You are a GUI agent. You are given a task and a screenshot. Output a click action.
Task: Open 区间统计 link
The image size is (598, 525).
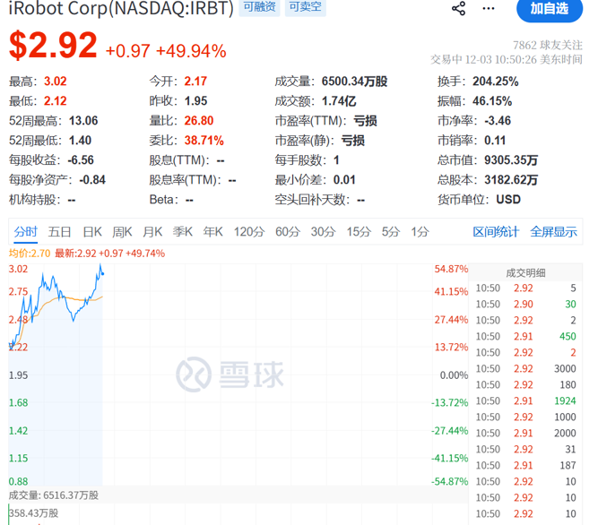click(x=496, y=232)
